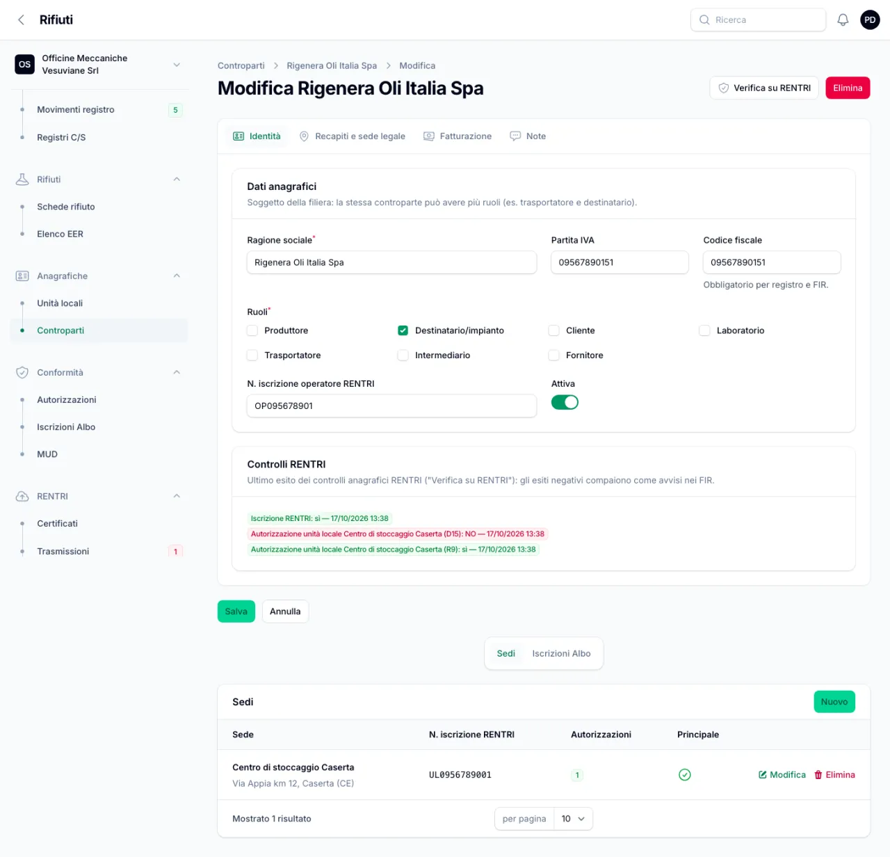The width and height of the screenshot is (890, 857).
Task: Tick the Trasportatore role checkbox
Action: pyautogui.click(x=252, y=355)
